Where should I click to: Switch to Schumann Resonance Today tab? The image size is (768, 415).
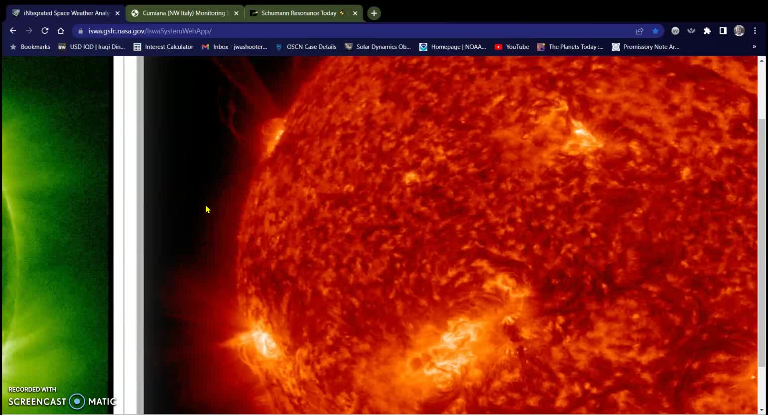303,13
